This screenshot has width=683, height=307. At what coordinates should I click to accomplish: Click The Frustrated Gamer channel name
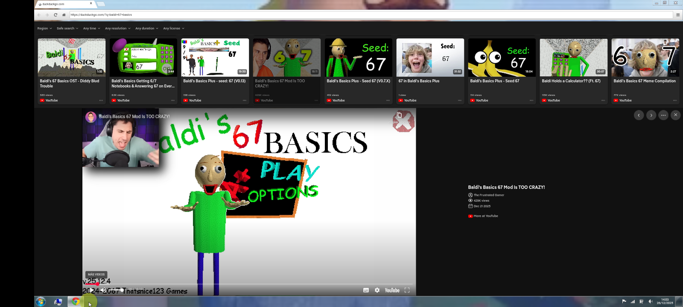coord(489,195)
